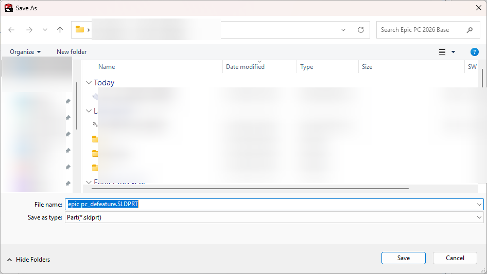
Task: Collapse the Today group
Action: [x=89, y=83]
